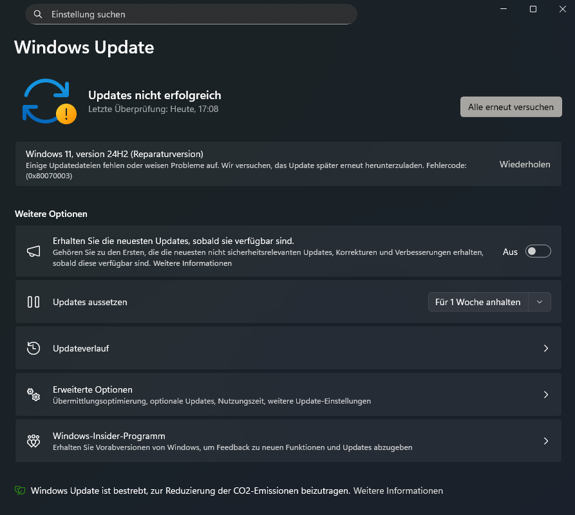Click the Weitere Optionen section heading
This screenshot has width=575, height=515.
pyautogui.click(x=51, y=214)
